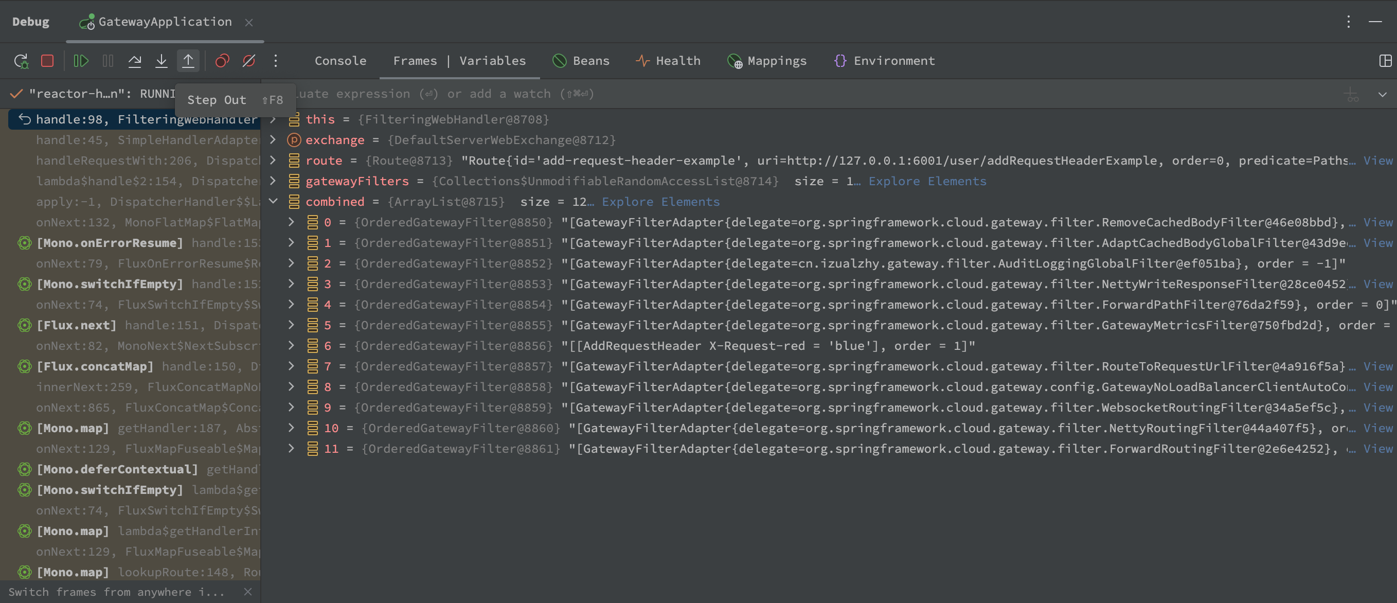The height and width of the screenshot is (603, 1397).
Task: Click the return arrow icon on handle:98 frame
Action: pos(24,119)
